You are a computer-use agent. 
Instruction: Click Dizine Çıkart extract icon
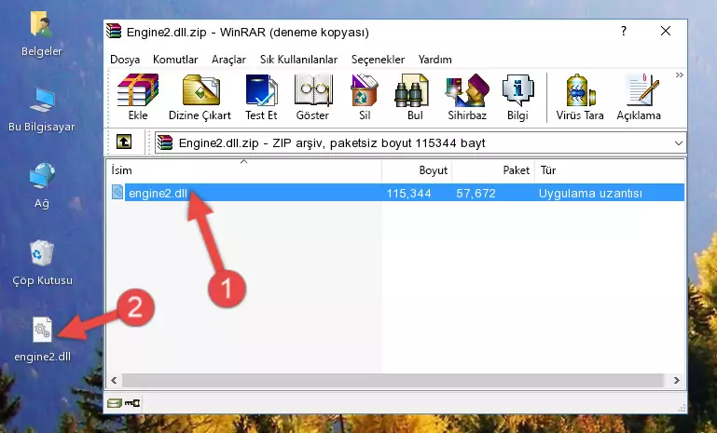200,97
